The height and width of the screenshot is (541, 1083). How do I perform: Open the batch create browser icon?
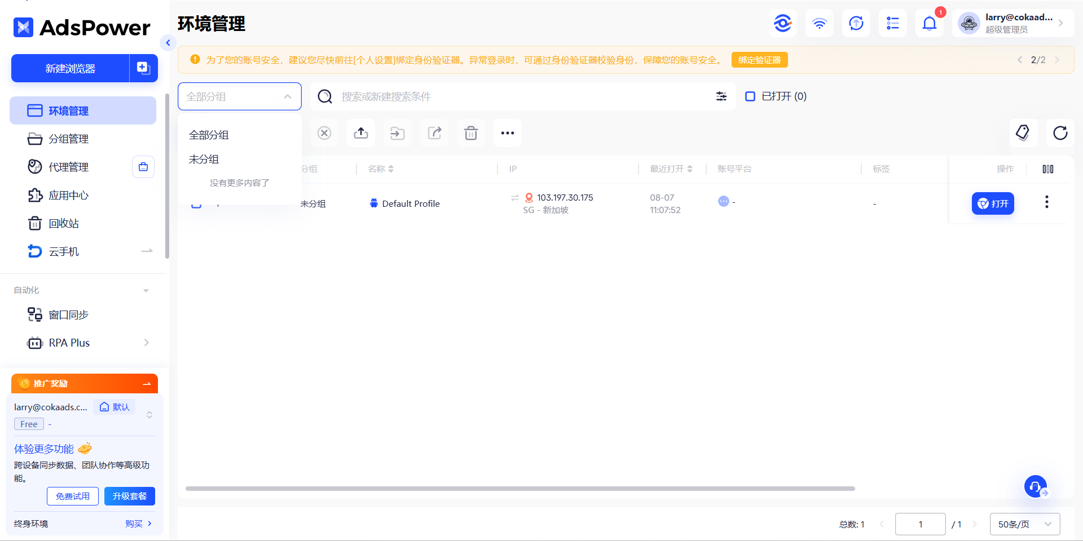click(x=144, y=68)
